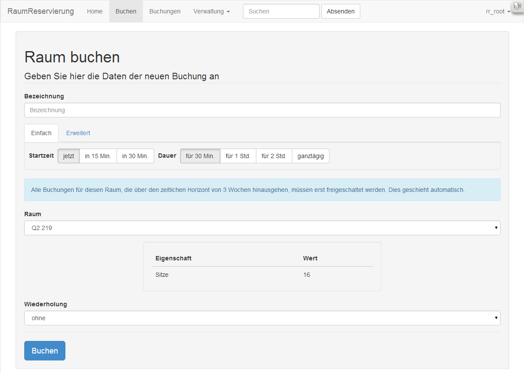Select "jetzt" as Startzeit
The image size is (524, 373).
(68, 156)
